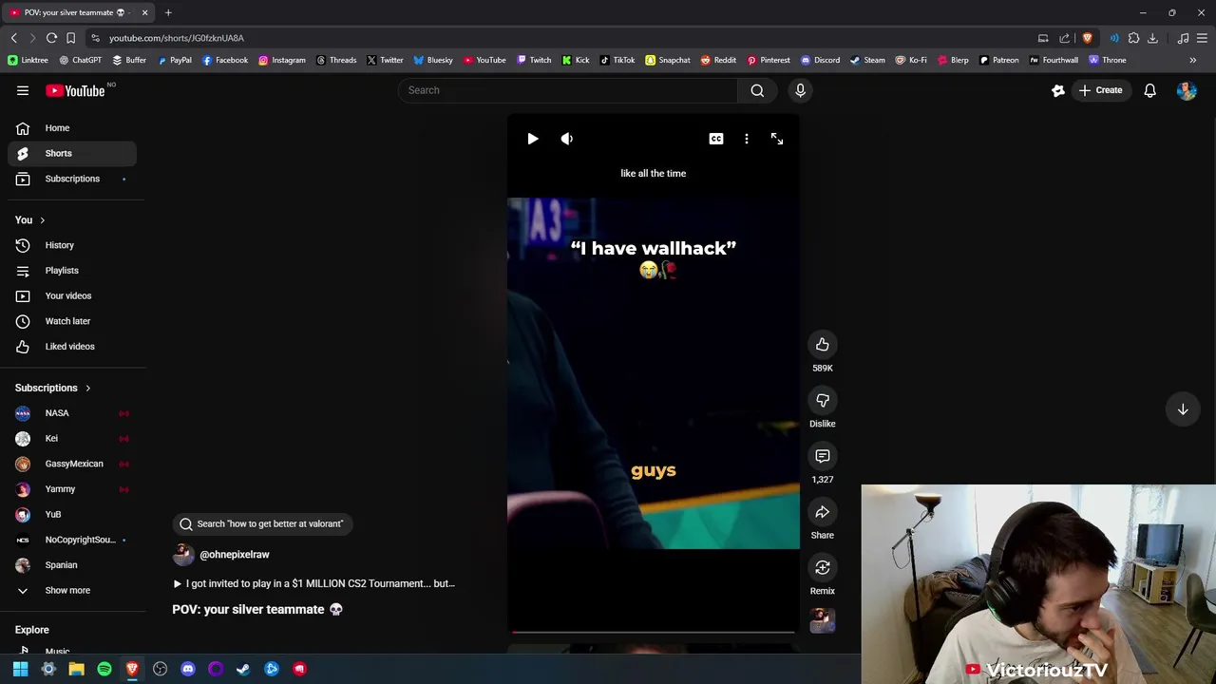Open the Windows Start menu

coord(20,669)
